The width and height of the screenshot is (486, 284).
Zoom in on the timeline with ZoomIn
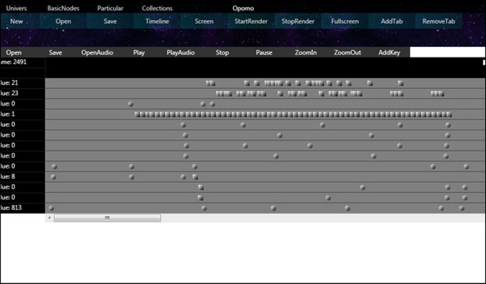(x=306, y=53)
